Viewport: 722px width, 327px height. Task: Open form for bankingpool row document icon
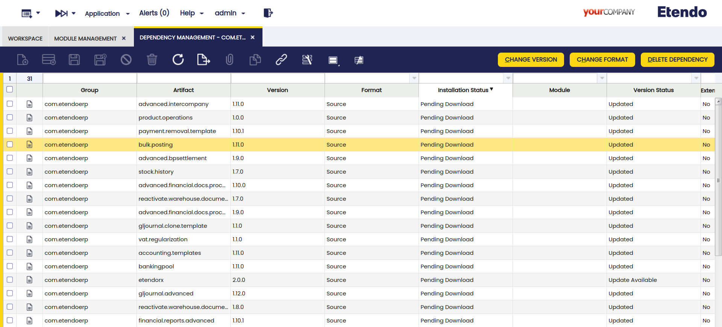point(29,266)
